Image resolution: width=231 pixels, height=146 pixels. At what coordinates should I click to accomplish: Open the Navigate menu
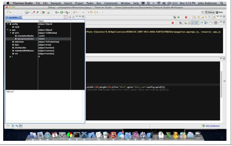(56, 3)
